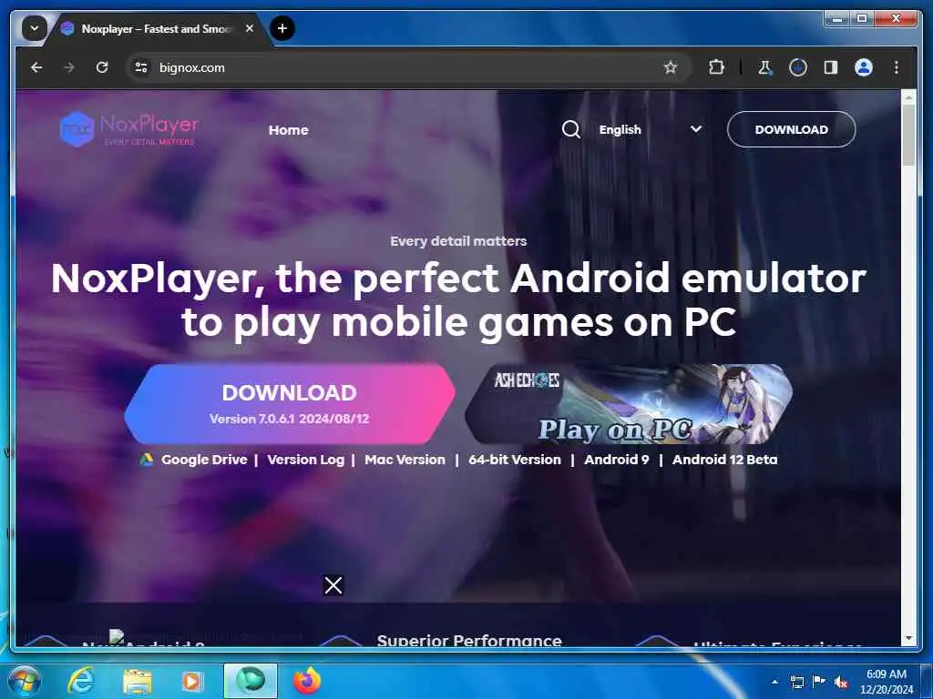Click the scrollbar down arrow
933x699 pixels.
(x=908, y=638)
